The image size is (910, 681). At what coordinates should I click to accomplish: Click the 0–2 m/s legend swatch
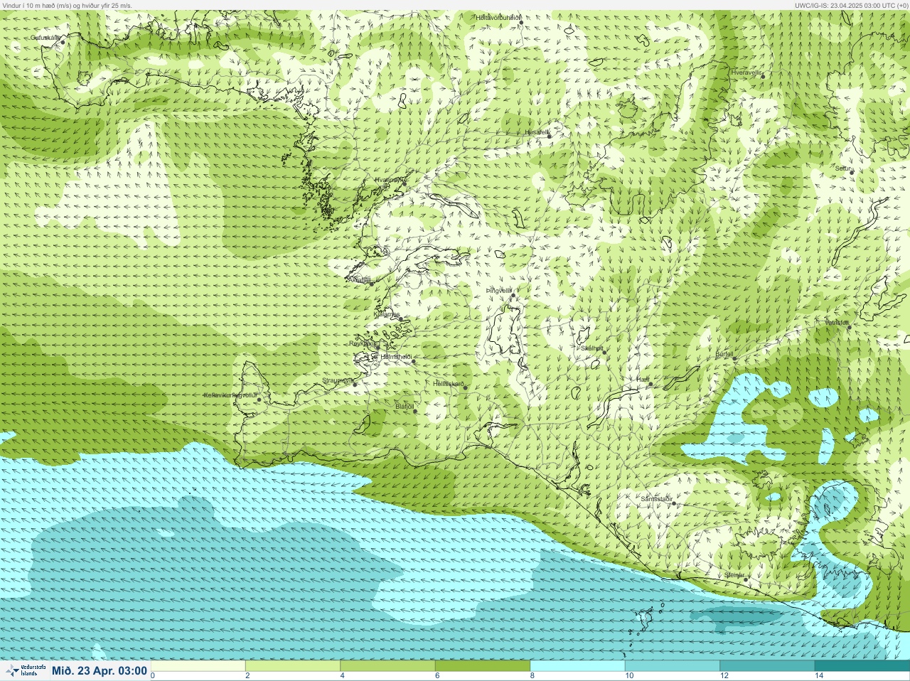point(198,666)
